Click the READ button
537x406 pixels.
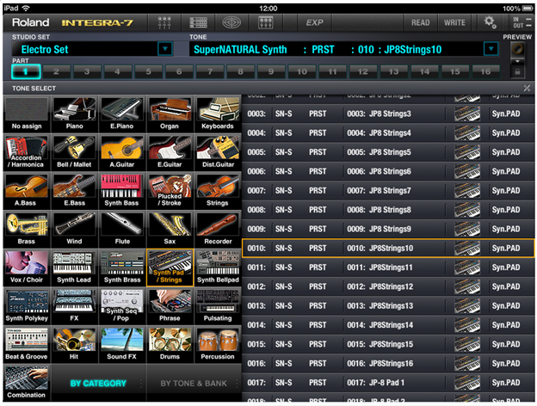tap(421, 22)
